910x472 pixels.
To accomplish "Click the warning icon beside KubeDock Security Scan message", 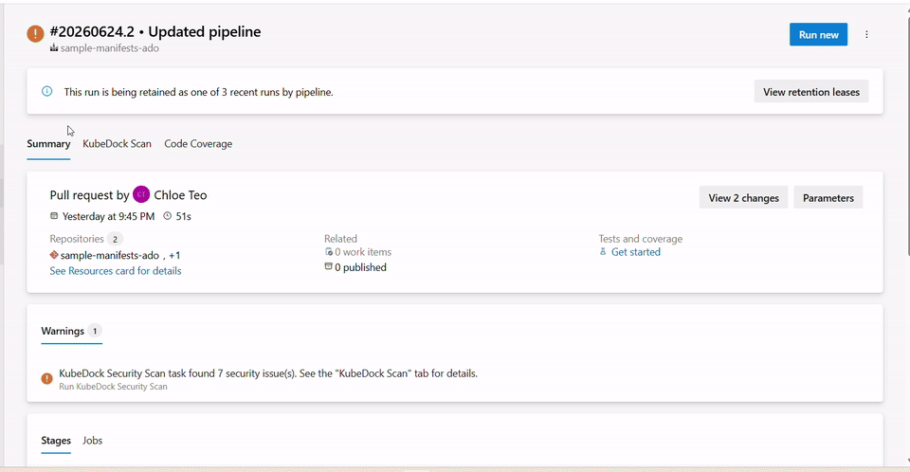I will [x=47, y=378].
